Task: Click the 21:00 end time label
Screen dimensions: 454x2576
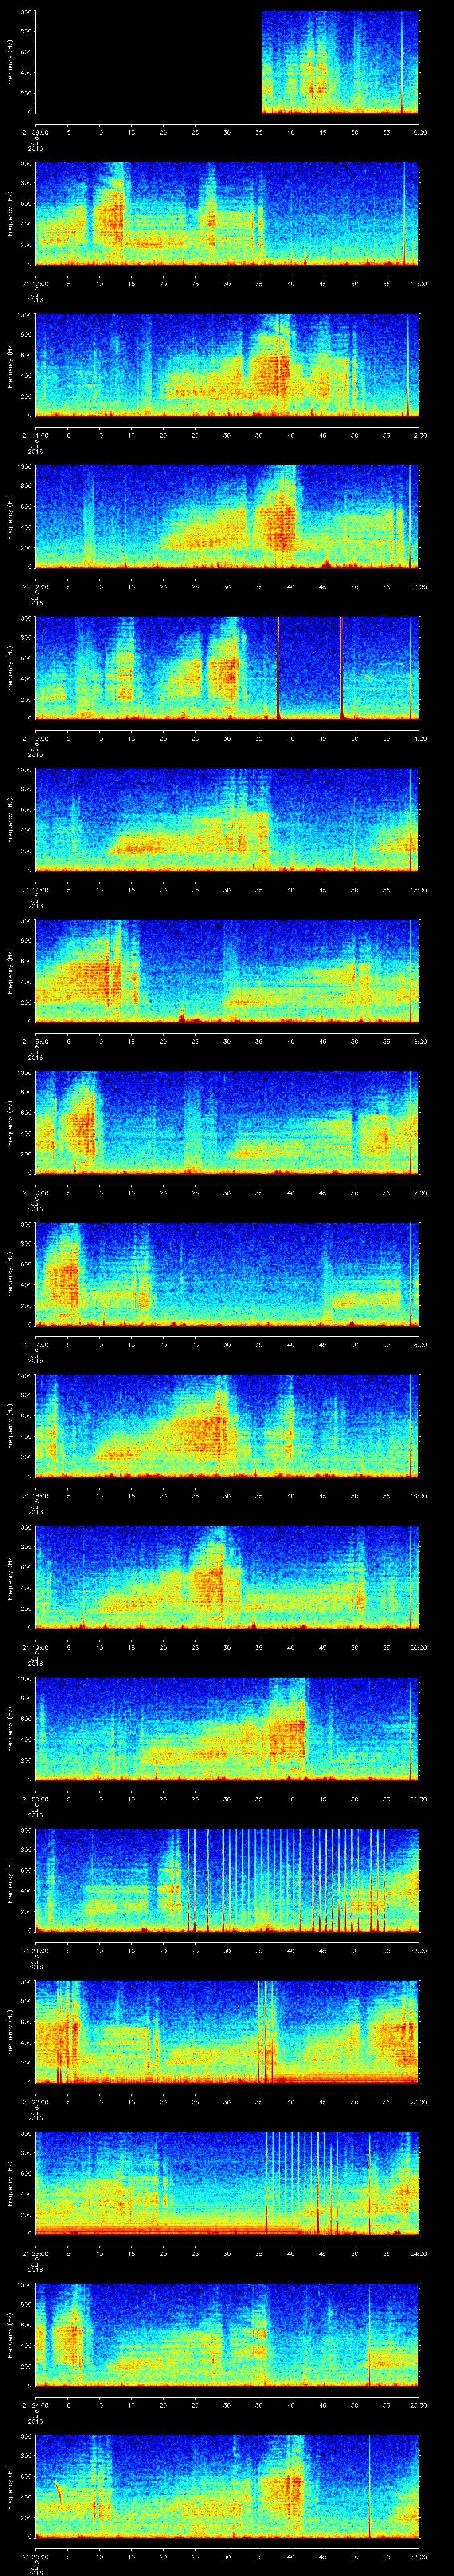Action: click(418, 1799)
